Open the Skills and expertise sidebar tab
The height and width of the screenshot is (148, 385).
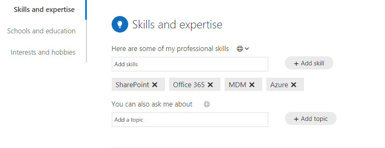point(44,10)
